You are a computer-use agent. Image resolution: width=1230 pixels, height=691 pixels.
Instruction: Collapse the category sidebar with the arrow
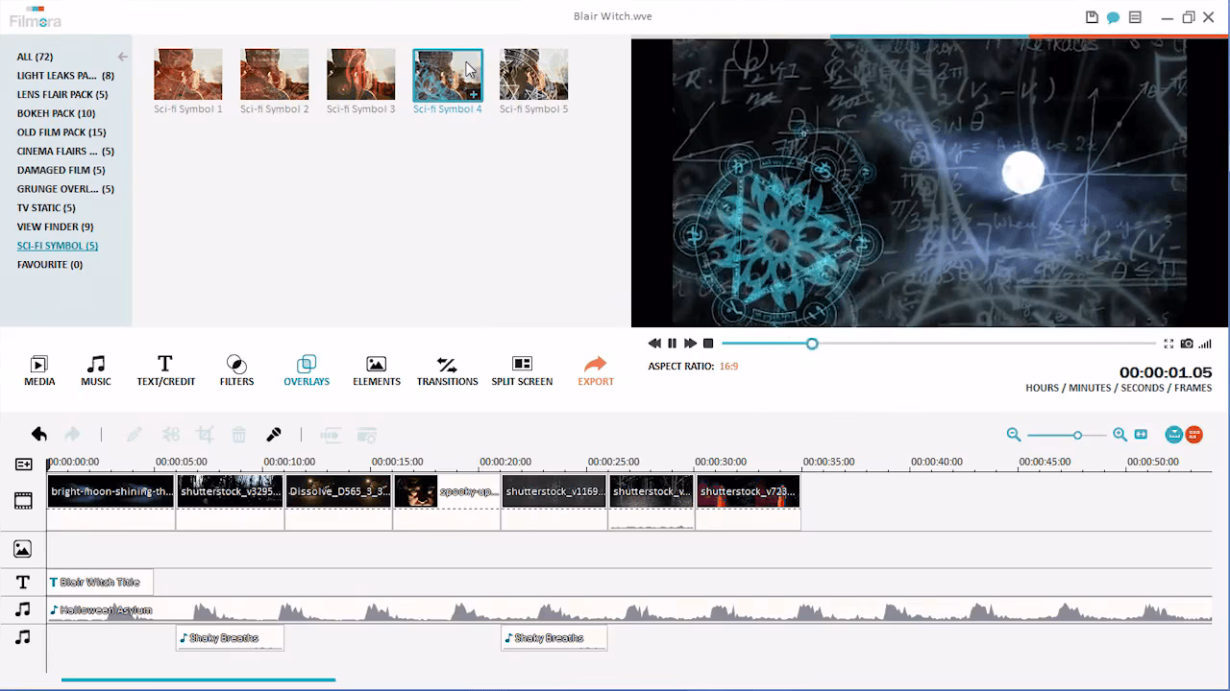pyautogui.click(x=122, y=57)
